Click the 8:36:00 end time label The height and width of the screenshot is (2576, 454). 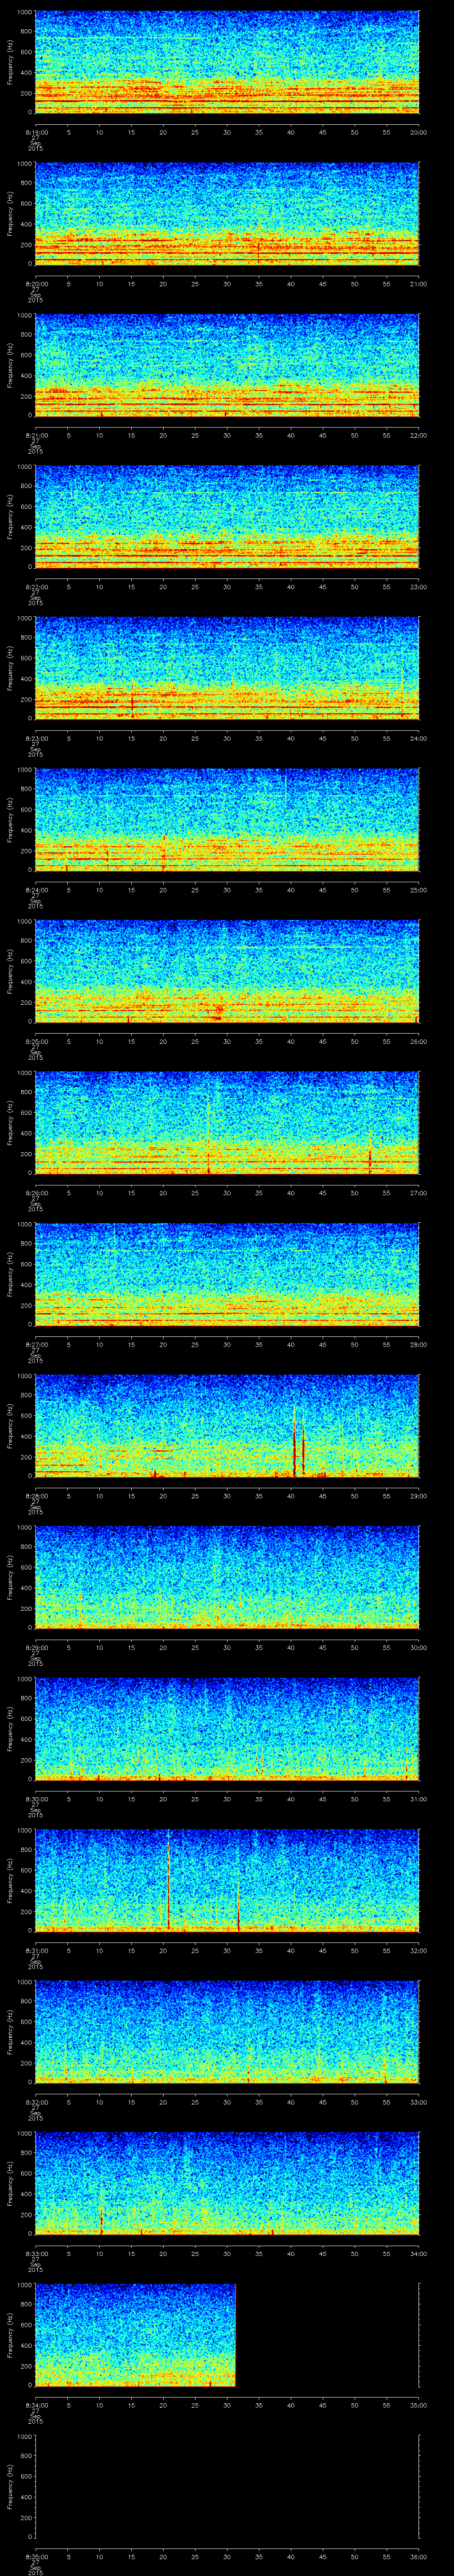(x=417, y=2557)
